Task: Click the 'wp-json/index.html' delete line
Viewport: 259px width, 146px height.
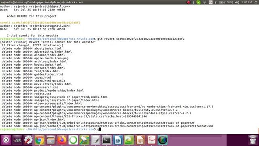Action: [33, 120]
